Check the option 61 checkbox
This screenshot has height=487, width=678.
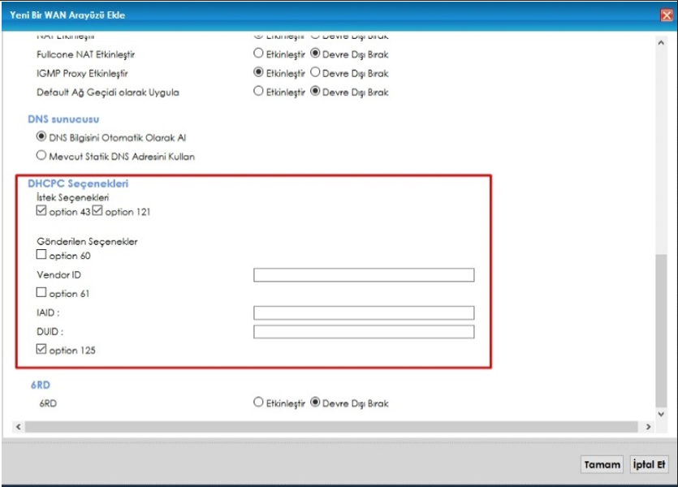tap(41, 292)
